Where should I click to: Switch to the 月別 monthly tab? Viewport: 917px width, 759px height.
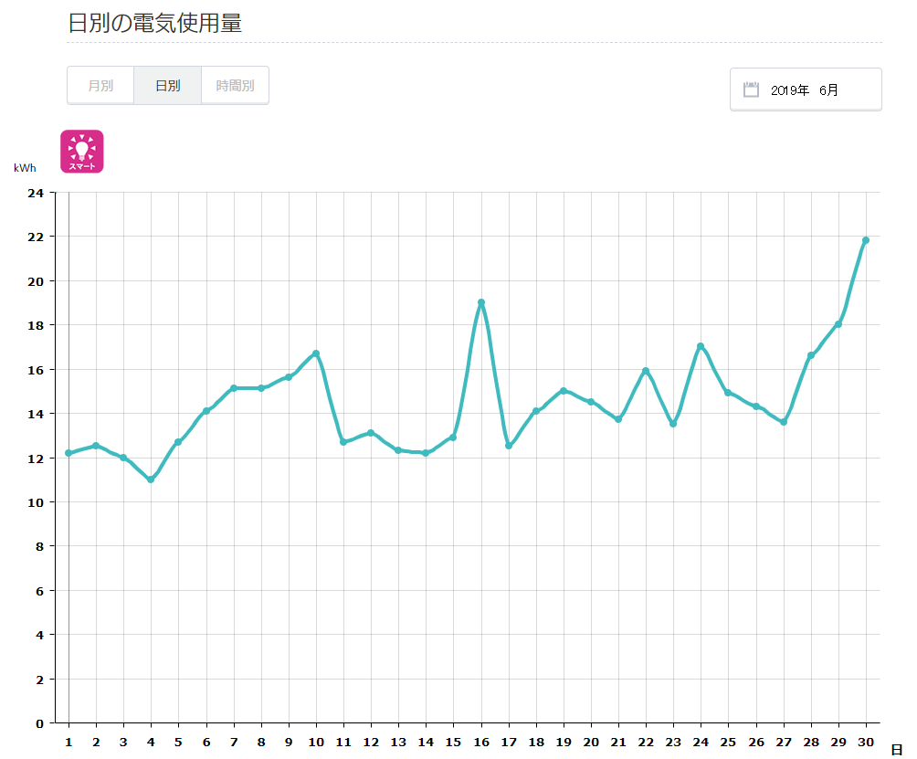coord(100,85)
